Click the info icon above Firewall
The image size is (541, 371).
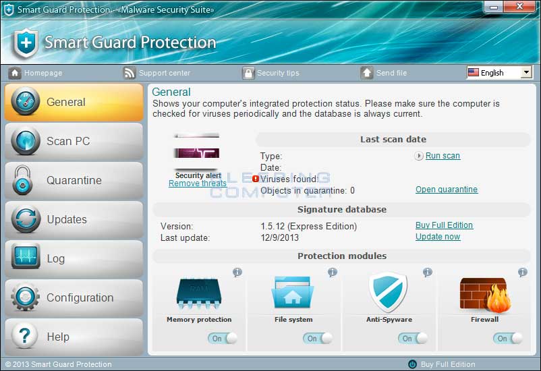523,273
